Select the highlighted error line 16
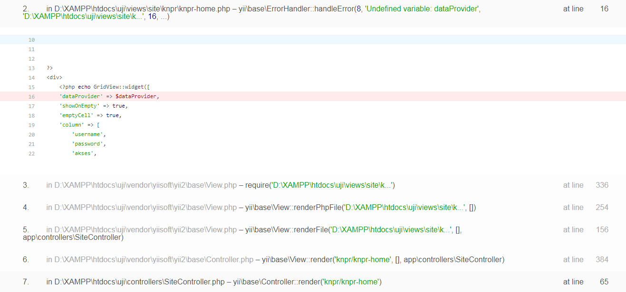626x292 pixels. pos(190,96)
